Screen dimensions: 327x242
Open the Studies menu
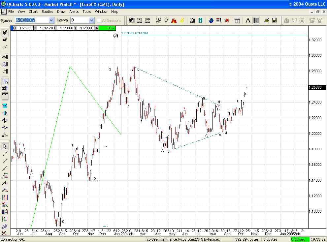(47, 11)
